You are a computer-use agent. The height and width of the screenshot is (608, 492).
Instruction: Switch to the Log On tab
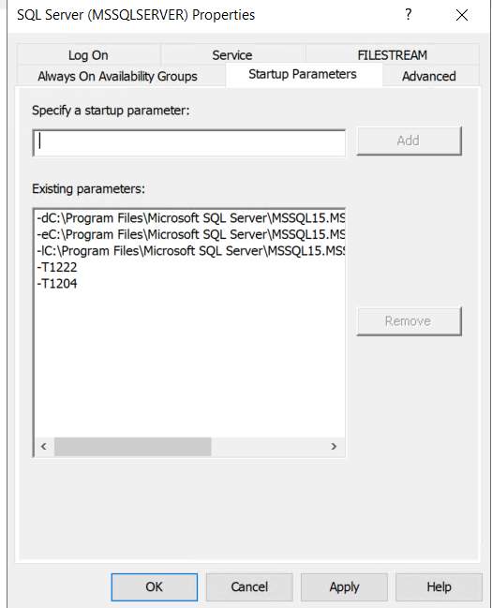click(88, 55)
